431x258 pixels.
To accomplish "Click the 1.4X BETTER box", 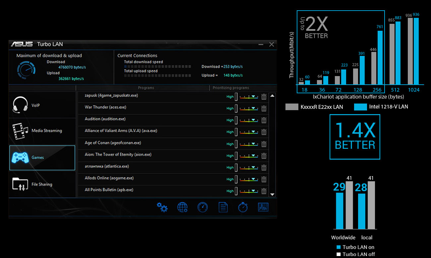I will [x=355, y=137].
